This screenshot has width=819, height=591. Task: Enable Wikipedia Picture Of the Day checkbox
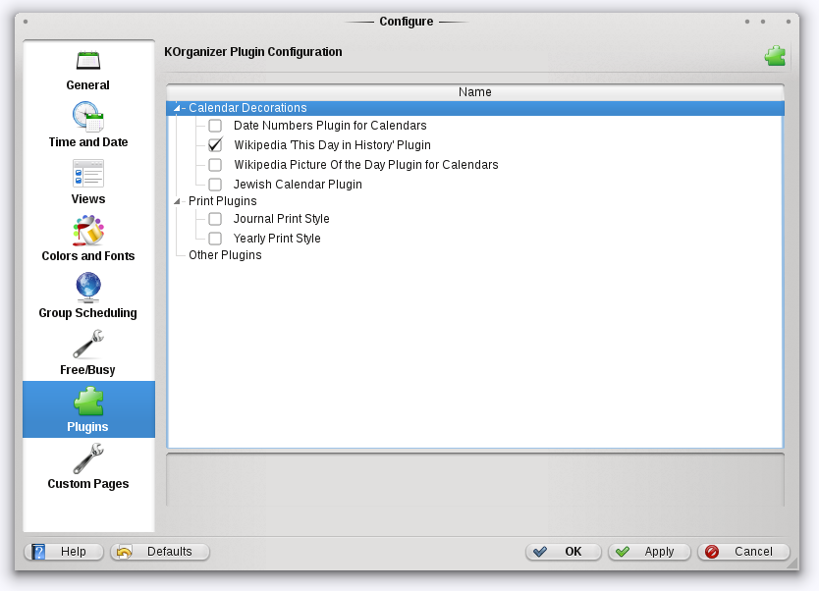coord(215,165)
